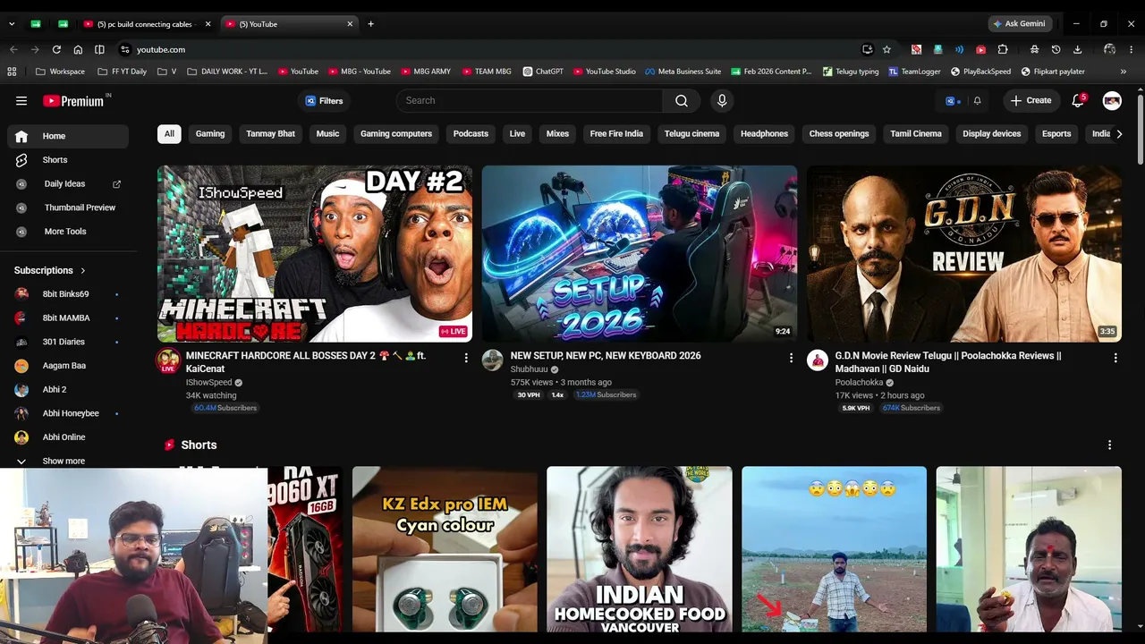Open the Indian Homecooked Food short

pyautogui.click(x=640, y=549)
